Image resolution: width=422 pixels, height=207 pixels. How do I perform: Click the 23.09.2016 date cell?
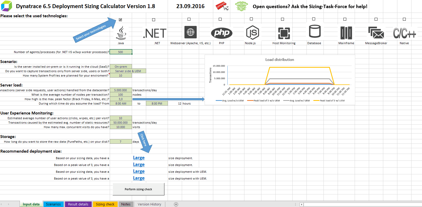click(190, 6)
